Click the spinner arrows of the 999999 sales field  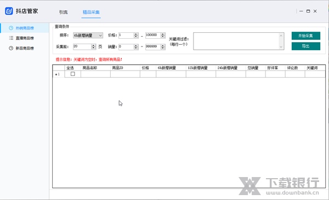(163, 47)
